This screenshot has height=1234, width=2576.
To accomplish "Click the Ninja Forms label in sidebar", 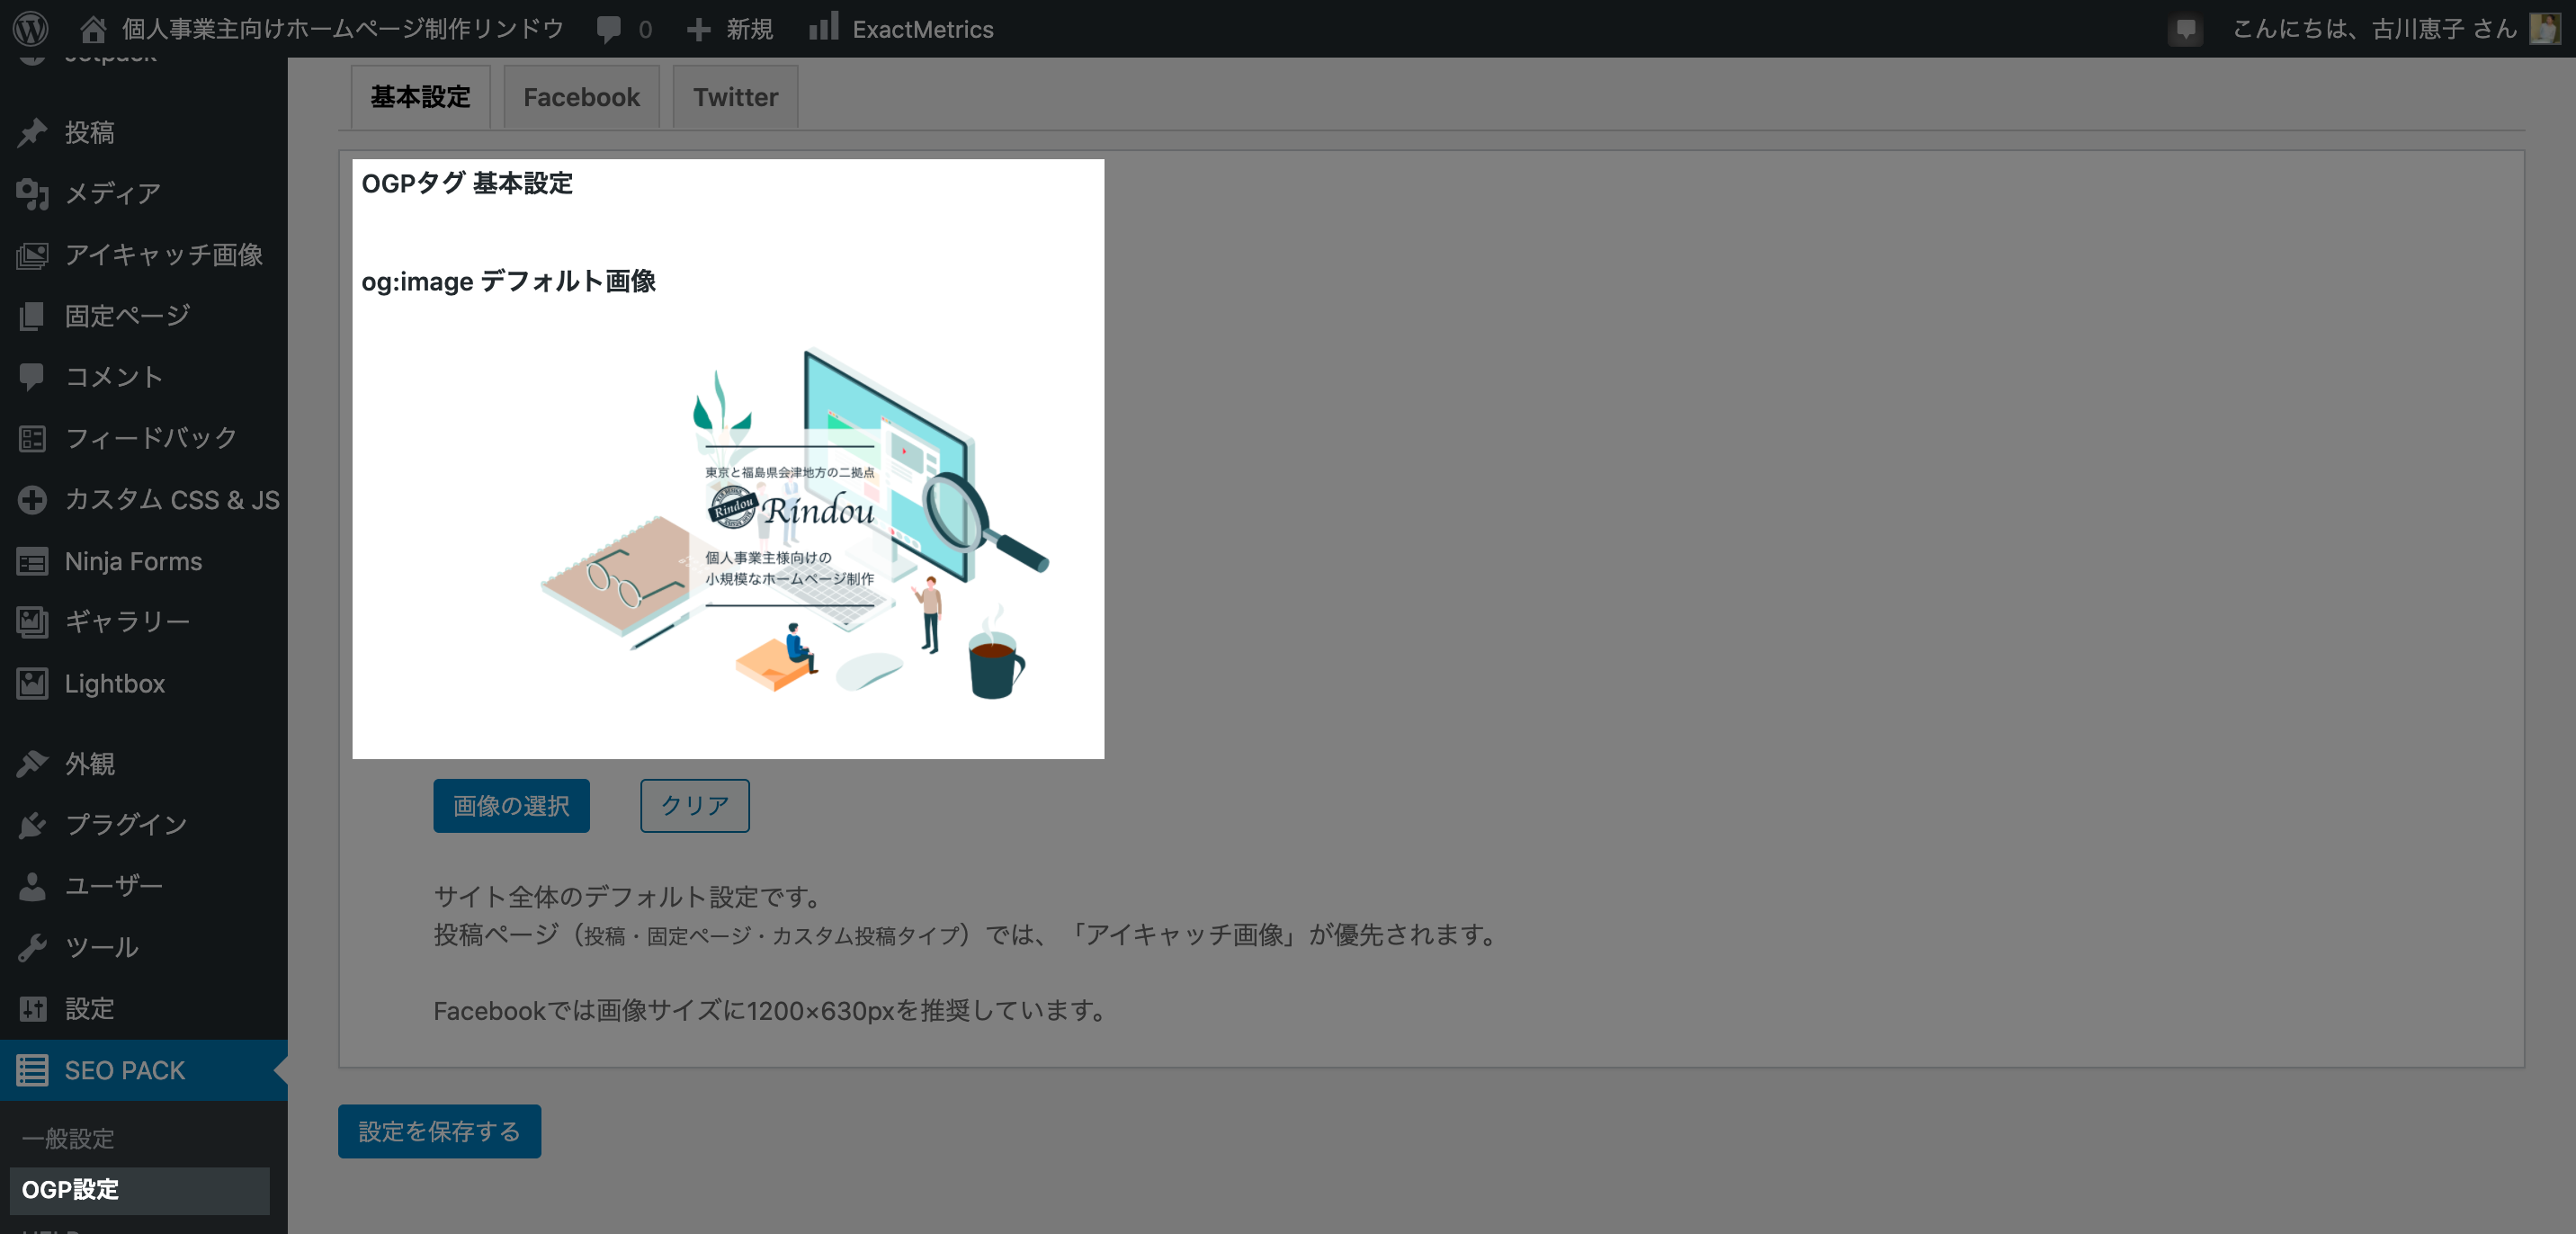I will coord(133,561).
